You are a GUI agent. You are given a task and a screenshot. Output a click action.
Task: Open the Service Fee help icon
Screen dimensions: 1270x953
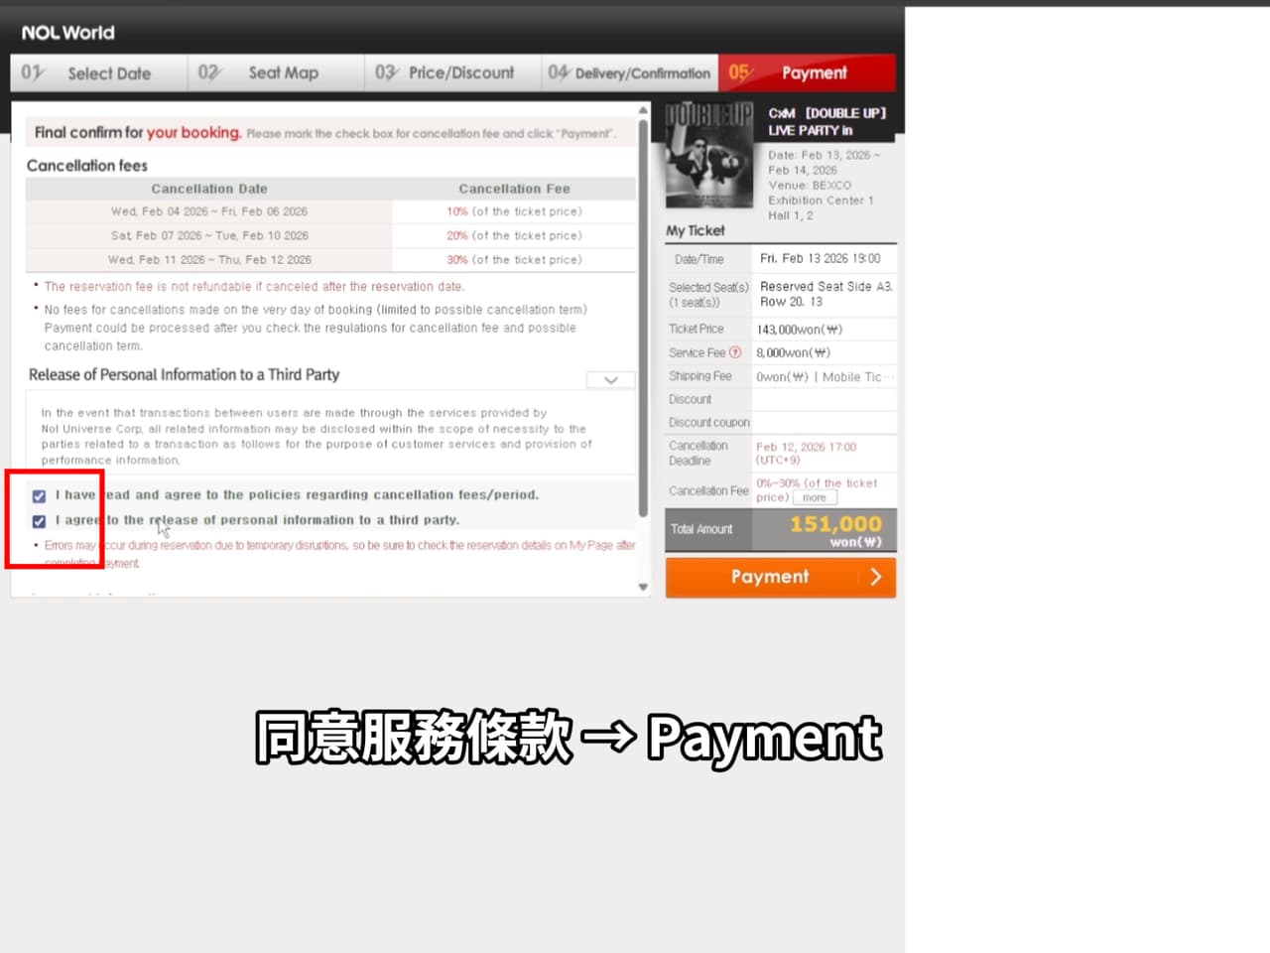click(735, 352)
